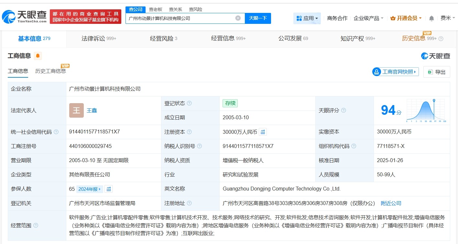This screenshot has height=244, width=458.
Task: Open the notification bell
Action: click(431, 18)
